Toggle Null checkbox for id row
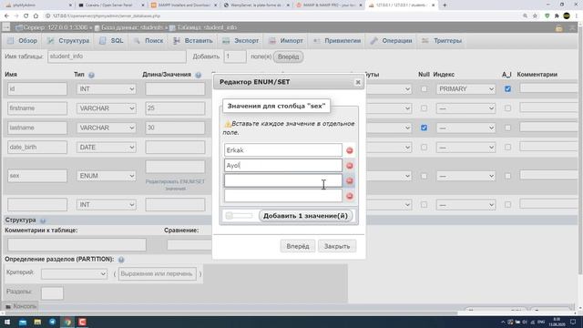The image size is (583, 328). click(x=424, y=89)
